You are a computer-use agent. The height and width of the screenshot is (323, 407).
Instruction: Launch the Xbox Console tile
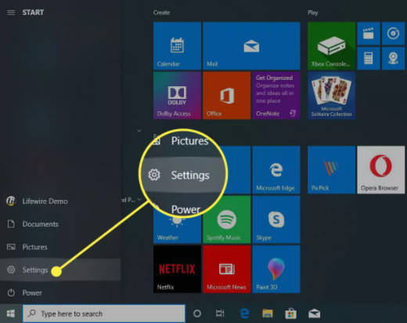[x=331, y=45]
